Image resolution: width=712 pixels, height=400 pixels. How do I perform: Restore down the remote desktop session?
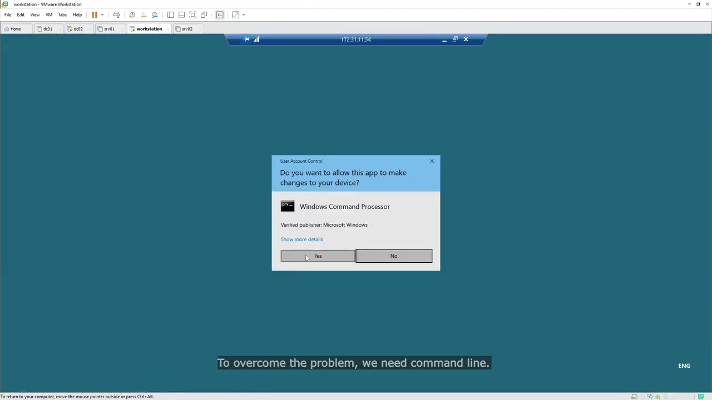pyautogui.click(x=455, y=39)
